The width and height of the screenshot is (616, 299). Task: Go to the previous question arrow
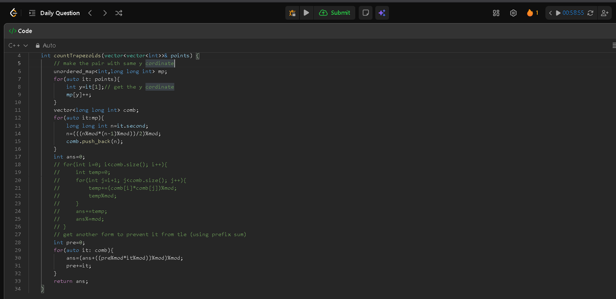91,13
